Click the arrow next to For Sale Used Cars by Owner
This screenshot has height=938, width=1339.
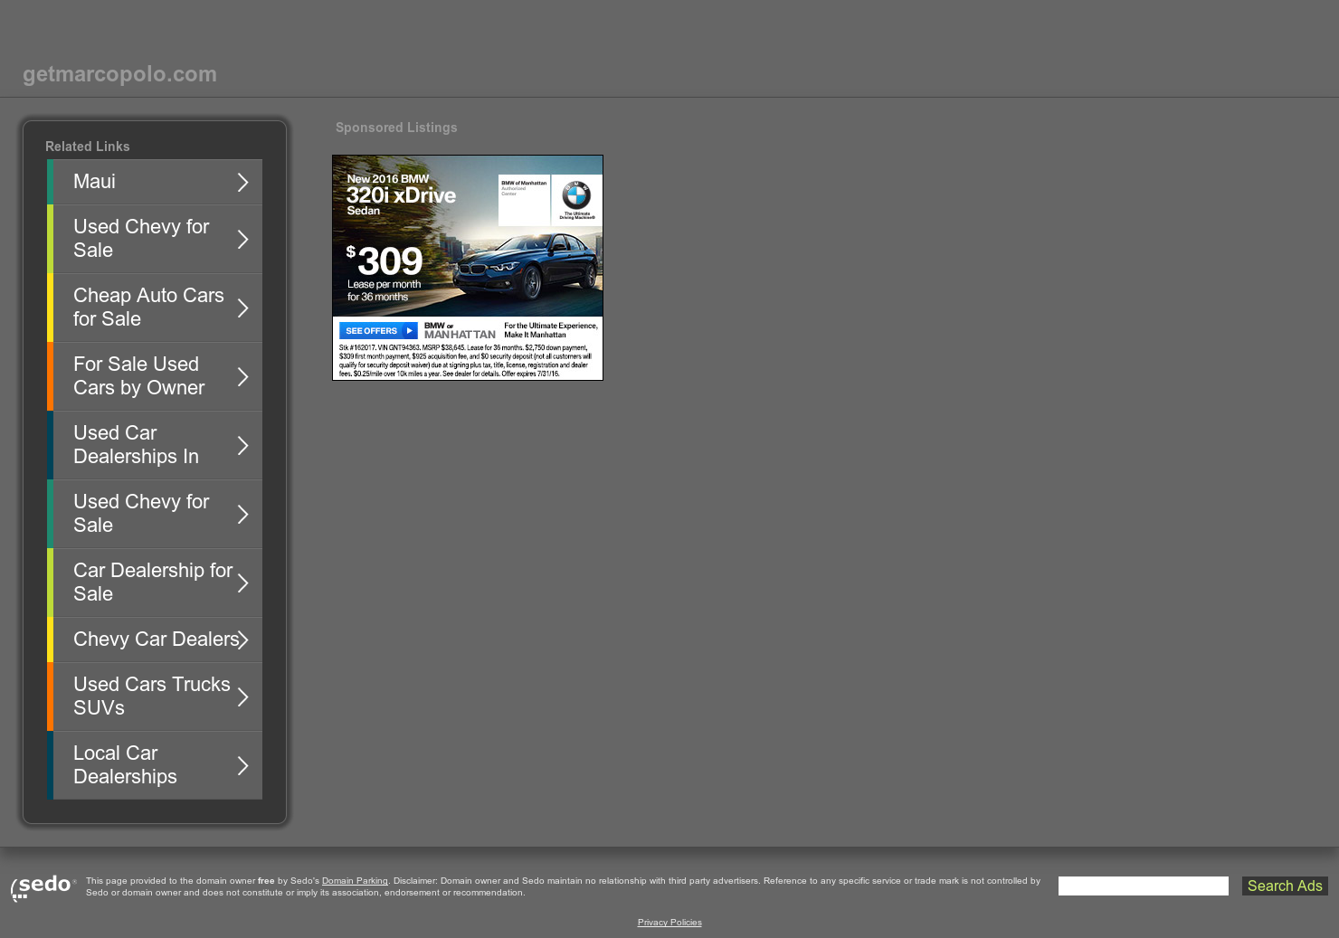(x=242, y=377)
